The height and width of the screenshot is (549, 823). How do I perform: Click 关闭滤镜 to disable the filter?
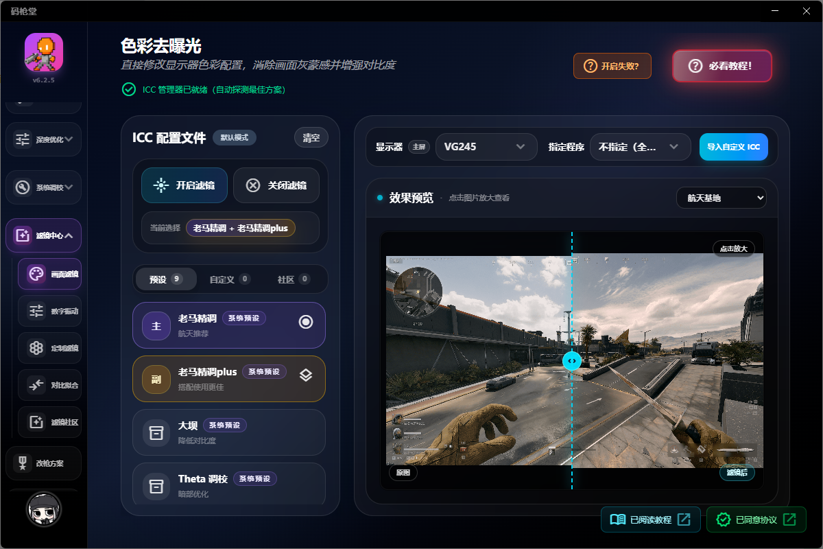(276, 185)
